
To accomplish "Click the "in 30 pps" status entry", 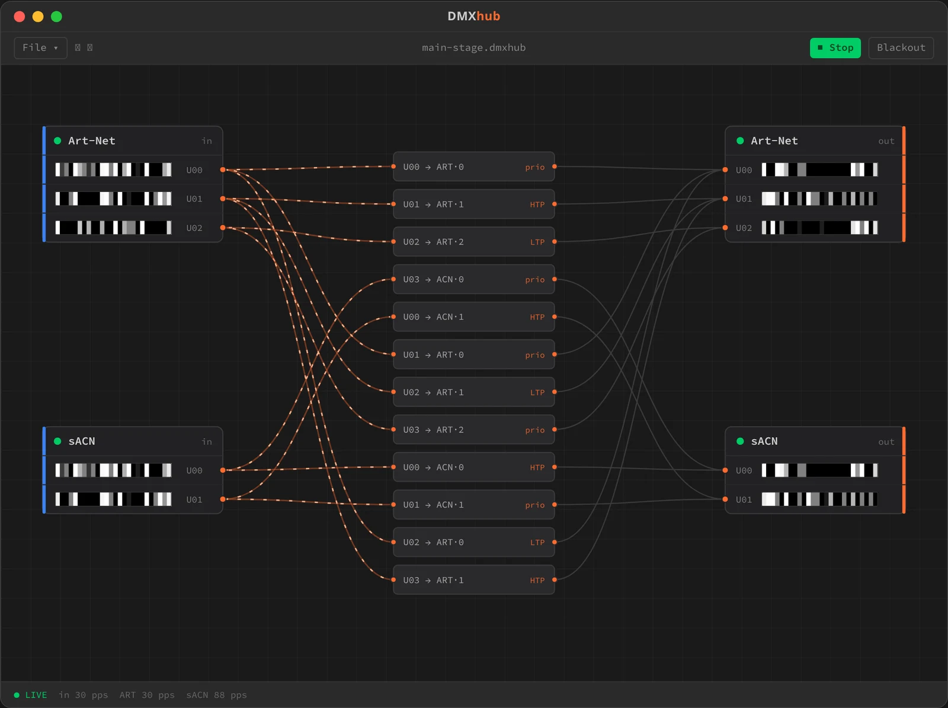I will coord(83,695).
